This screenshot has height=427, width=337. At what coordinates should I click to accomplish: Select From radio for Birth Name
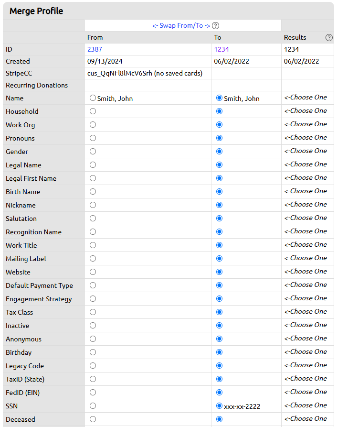[93, 191]
